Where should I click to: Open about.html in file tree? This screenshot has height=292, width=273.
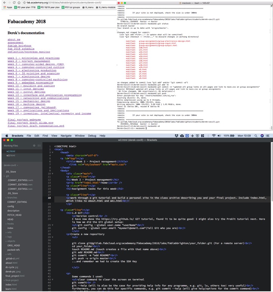click(x=11, y=263)
